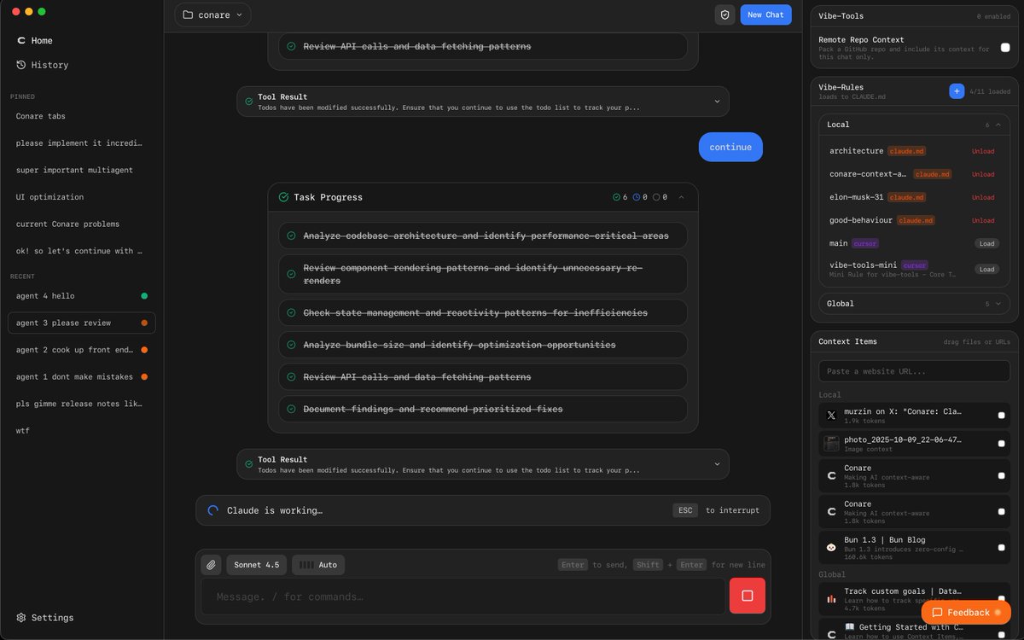The image size is (1024, 640).
Task: Click the X logo icon on murzin item
Action: coord(831,416)
